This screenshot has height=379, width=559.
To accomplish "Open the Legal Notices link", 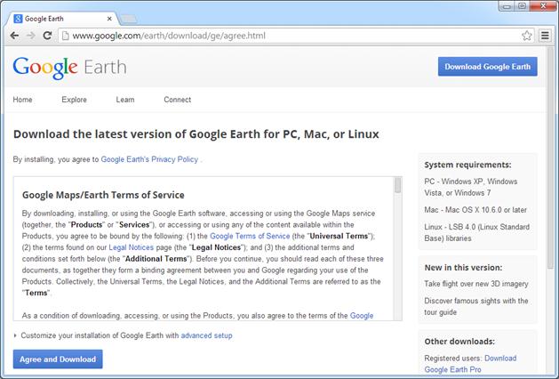I will point(131,247).
